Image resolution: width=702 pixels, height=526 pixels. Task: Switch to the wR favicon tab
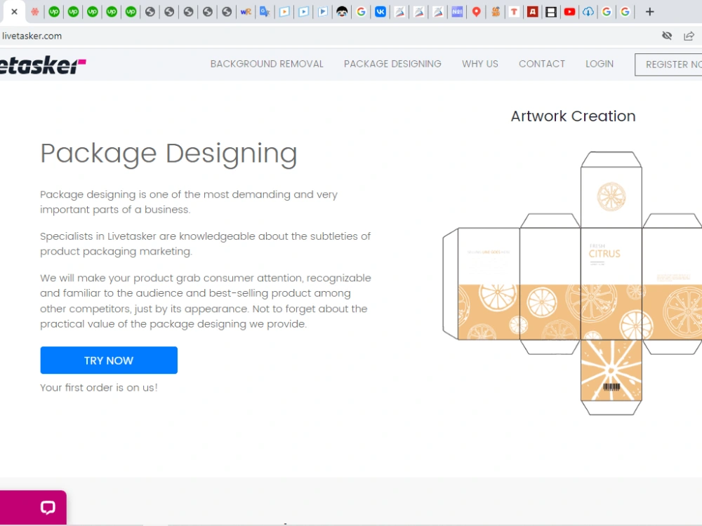(x=246, y=12)
